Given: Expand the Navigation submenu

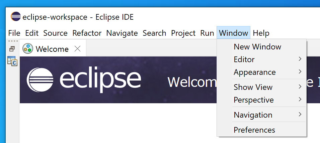Looking at the screenshot, I should (262, 115).
